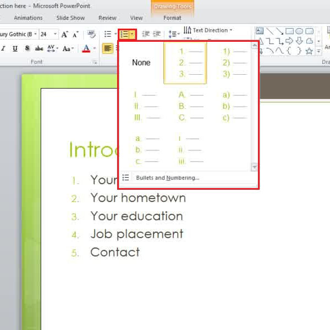The width and height of the screenshot is (330, 330).
Task: Increase font size with Grow Font
Action: click(x=65, y=34)
